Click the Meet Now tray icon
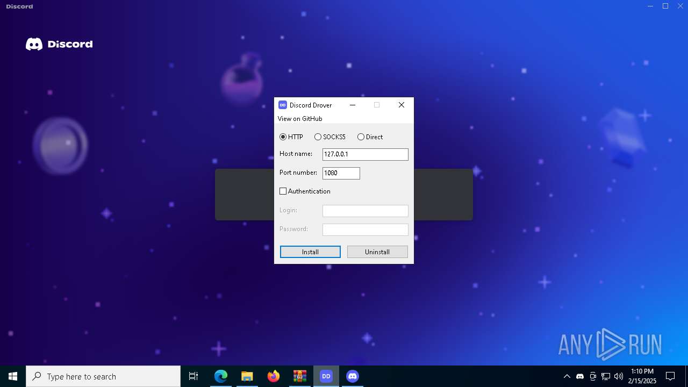Viewport: 688px width, 387px height. [x=593, y=376]
